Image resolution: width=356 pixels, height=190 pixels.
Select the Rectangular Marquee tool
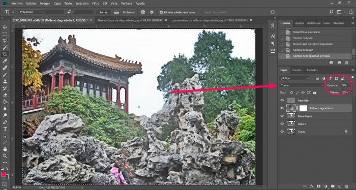(x=5, y=34)
